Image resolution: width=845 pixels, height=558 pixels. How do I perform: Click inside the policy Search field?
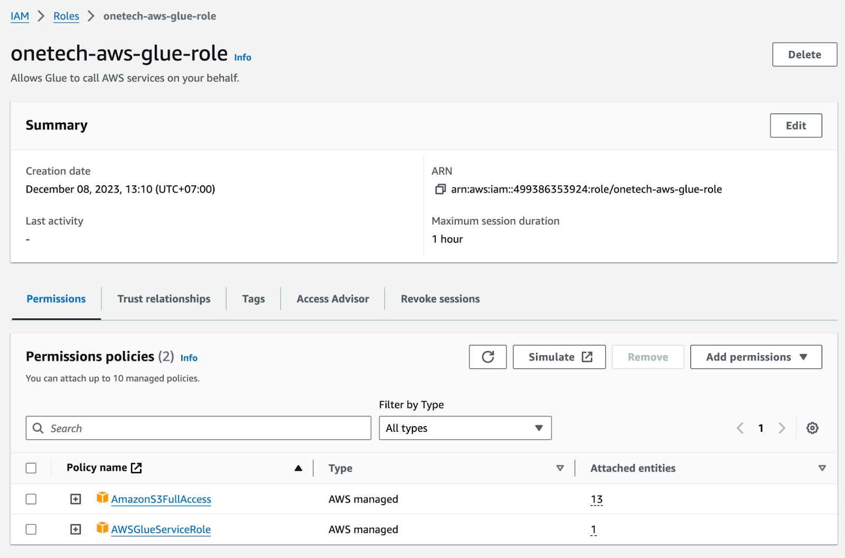coord(198,428)
